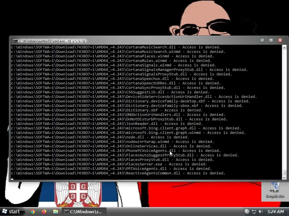Viewport: 289px width, 216px height.
Task: Click the CSGSuggestLib.dll output line
Action: [x=110, y=92]
